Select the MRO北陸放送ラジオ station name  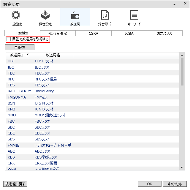[x=50, y=115]
